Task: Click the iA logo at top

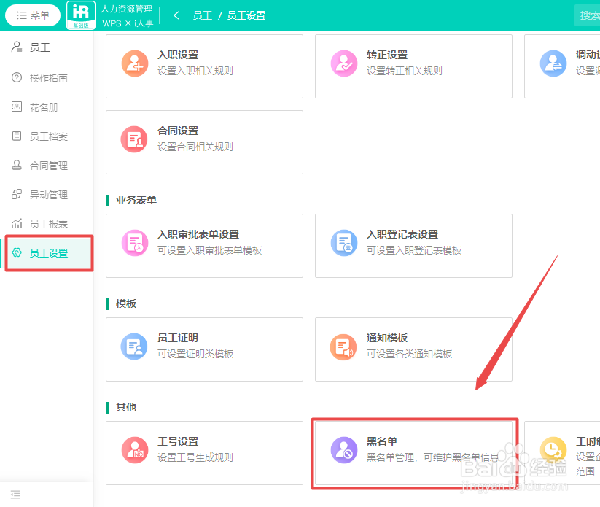Action: [80, 15]
